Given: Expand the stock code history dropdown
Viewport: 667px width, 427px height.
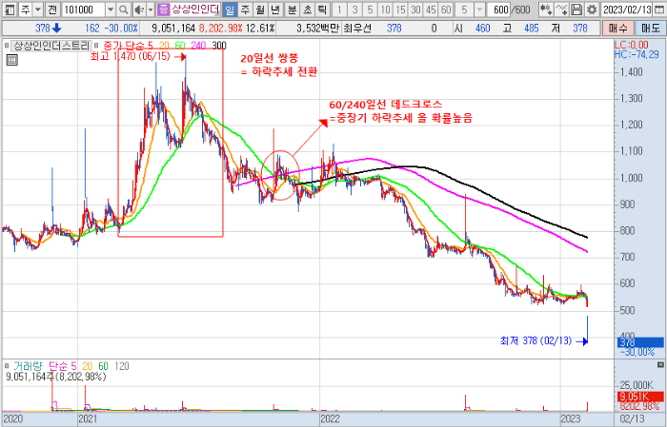Looking at the screenshot, I should click(x=111, y=10).
